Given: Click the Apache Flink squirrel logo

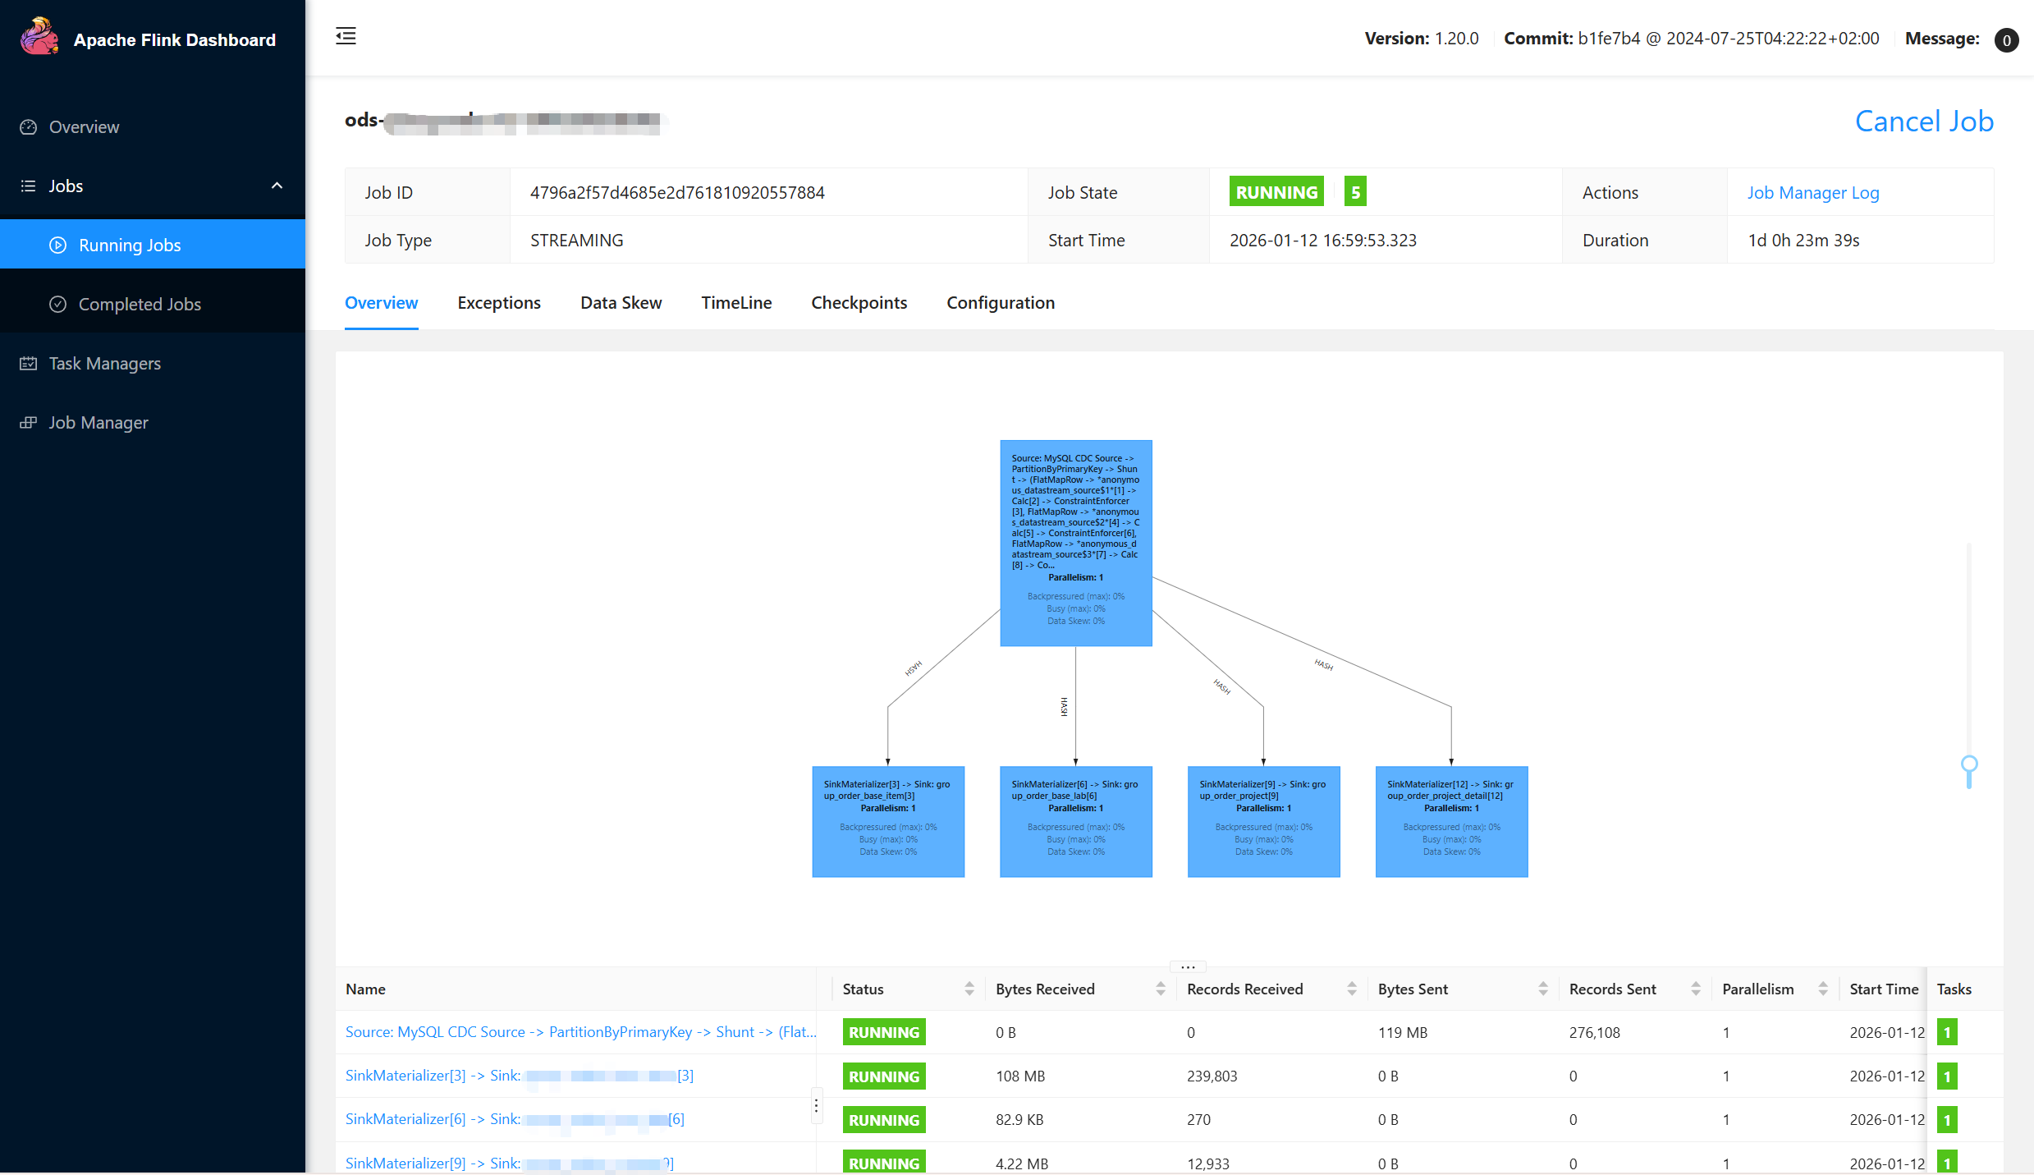Looking at the screenshot, I should click(39, 37).
